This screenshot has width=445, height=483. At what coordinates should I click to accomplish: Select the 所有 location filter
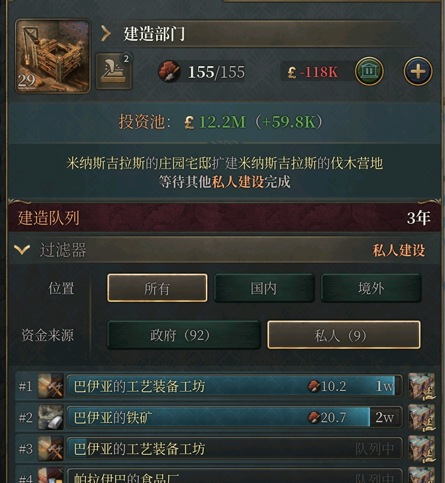coord(157,288)
